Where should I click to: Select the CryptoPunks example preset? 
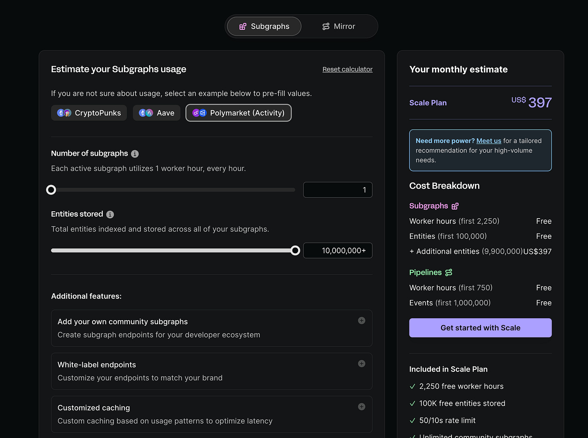(x=89, y=113)
